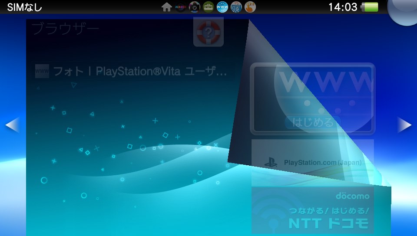Switch to the Welcome Park hand icon
The image size is (417, 236).
pyautogui.click(x=250, y=7)
